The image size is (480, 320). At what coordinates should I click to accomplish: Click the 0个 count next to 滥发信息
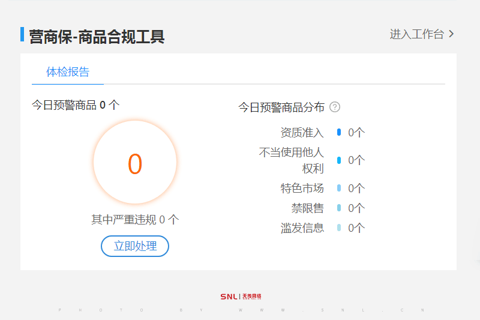(356, 228)
